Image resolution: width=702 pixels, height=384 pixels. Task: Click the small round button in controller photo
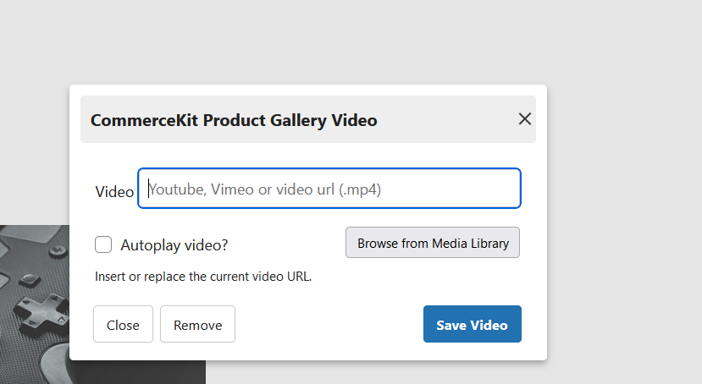click(x=56, y=251)
